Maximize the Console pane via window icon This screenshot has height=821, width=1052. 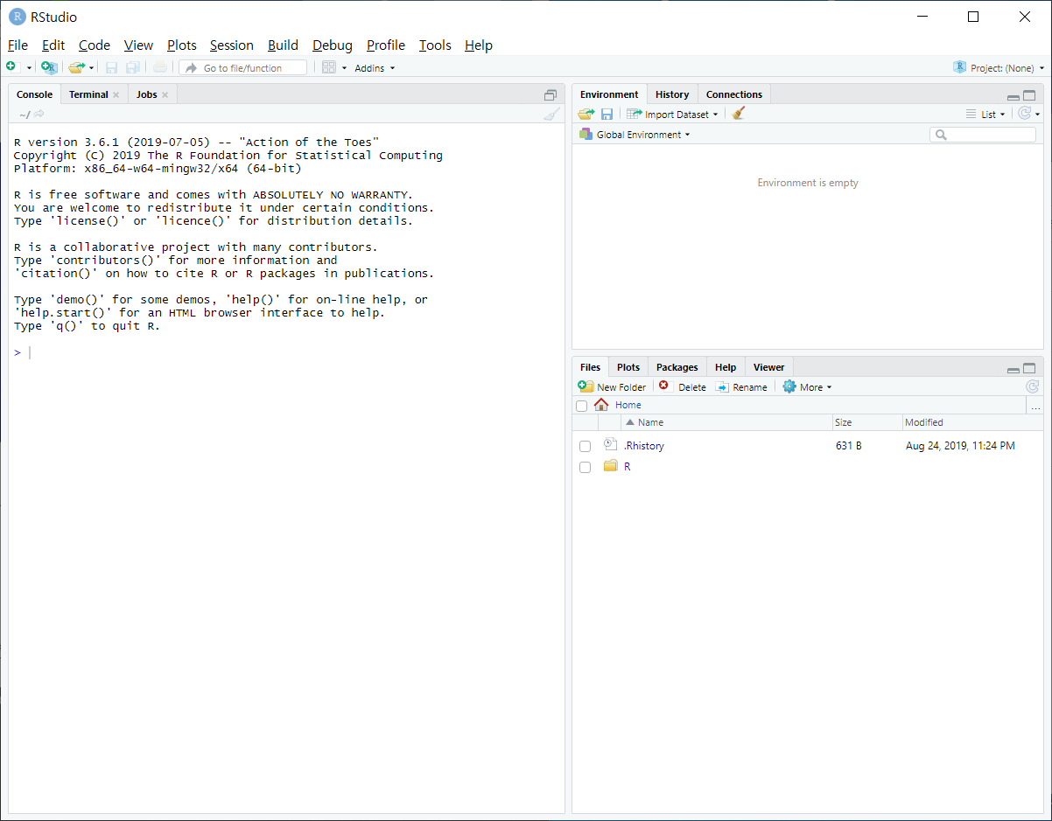tap(551, 94)
